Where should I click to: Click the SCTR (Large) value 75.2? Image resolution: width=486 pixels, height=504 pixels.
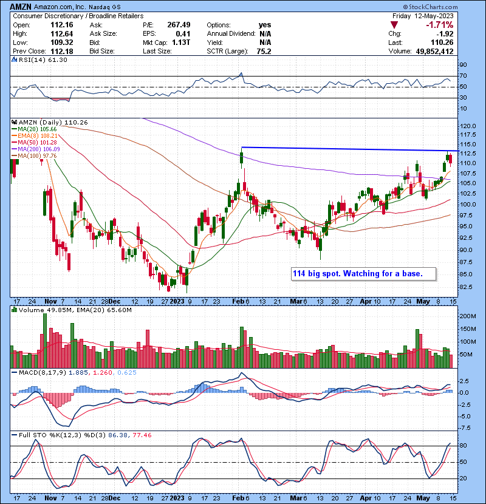(x=264, y=51)
